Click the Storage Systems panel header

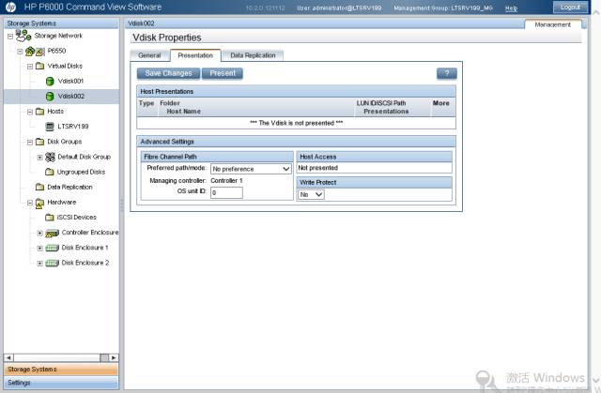[x=61, y=23]
